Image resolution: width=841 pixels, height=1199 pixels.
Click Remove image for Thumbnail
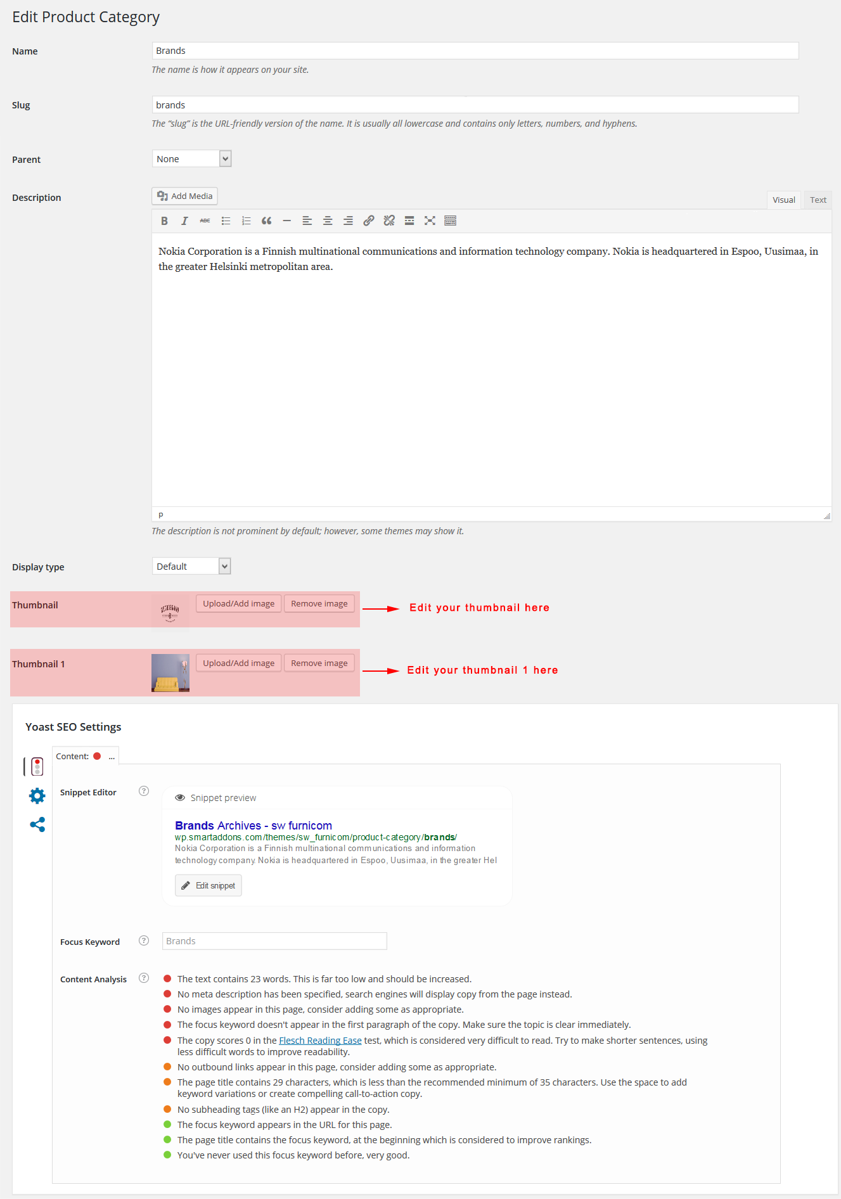click(x=319, y=603)
